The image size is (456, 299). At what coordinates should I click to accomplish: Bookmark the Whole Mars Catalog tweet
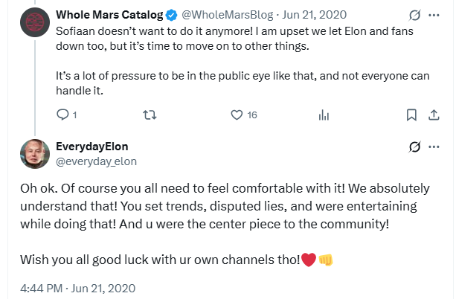point(411,115)
